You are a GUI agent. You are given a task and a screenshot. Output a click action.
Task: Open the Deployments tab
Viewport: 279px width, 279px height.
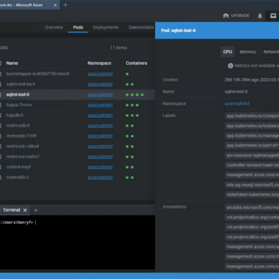pos(106,27)
